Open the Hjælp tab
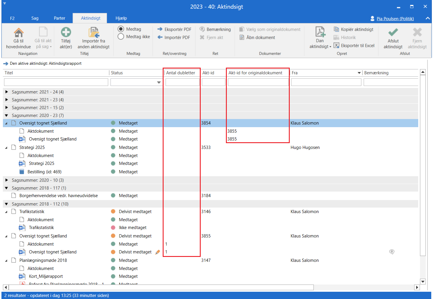The image size is (433, 299). click(x=121, y=18)
